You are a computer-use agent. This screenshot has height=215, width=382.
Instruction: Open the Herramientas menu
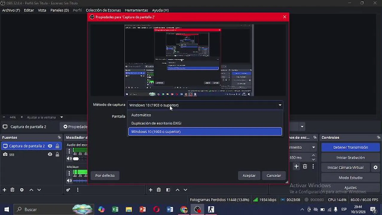(136, 10)
